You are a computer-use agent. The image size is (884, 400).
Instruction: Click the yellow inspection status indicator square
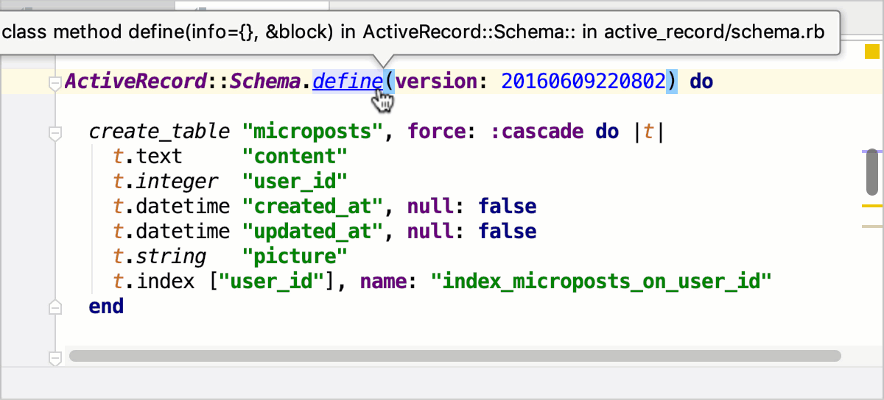coord(871,51)
